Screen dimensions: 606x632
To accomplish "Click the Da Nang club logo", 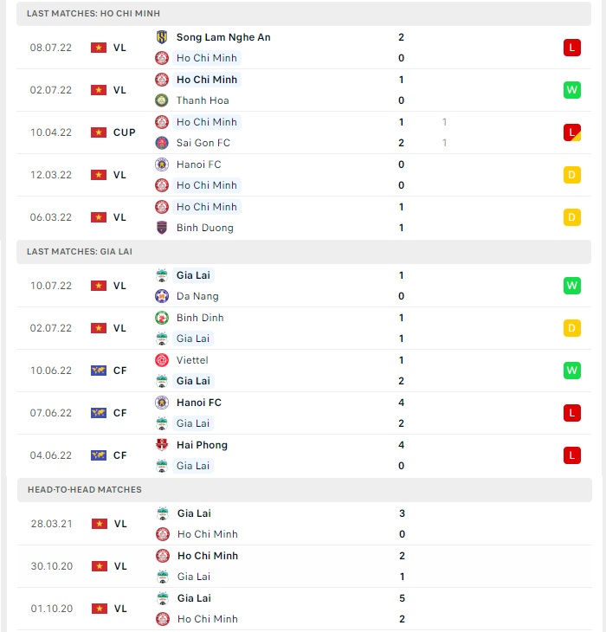I will click(162, 296).
